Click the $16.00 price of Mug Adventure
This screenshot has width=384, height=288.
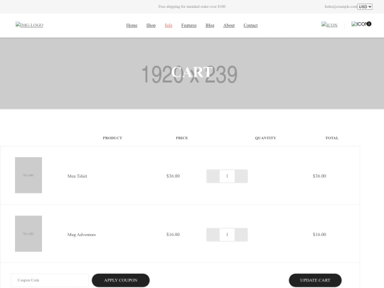pos(173,235)
